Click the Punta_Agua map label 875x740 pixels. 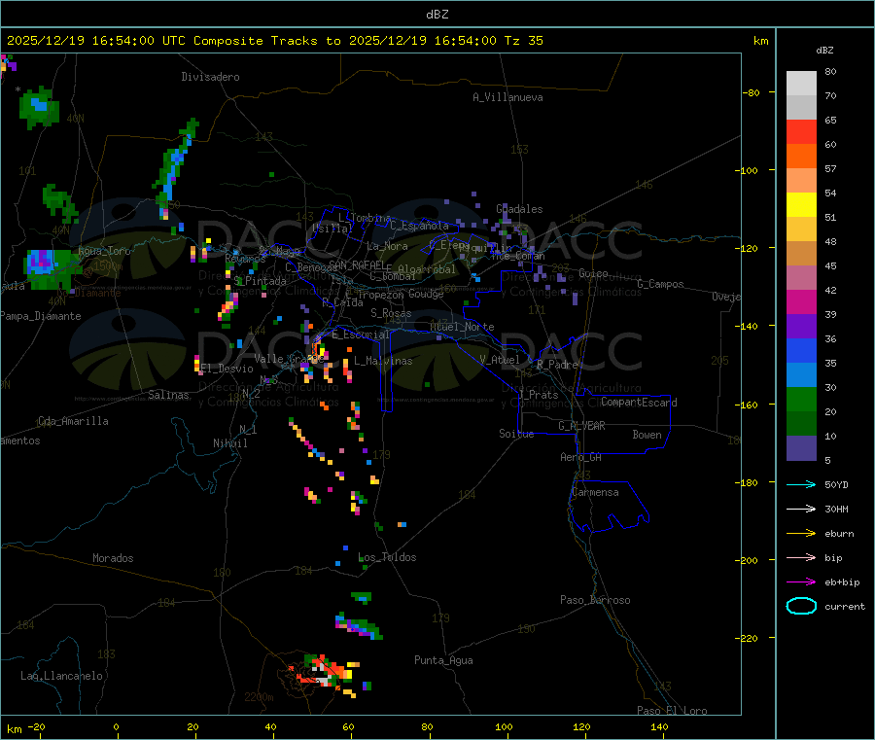pyautogui.click(x=443, y=660)
